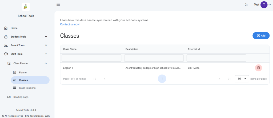Image resolution: width=273 pixels, height=118 pixels.
Task: Follow the Contact us now link
Action: click(x=70, y=24)
